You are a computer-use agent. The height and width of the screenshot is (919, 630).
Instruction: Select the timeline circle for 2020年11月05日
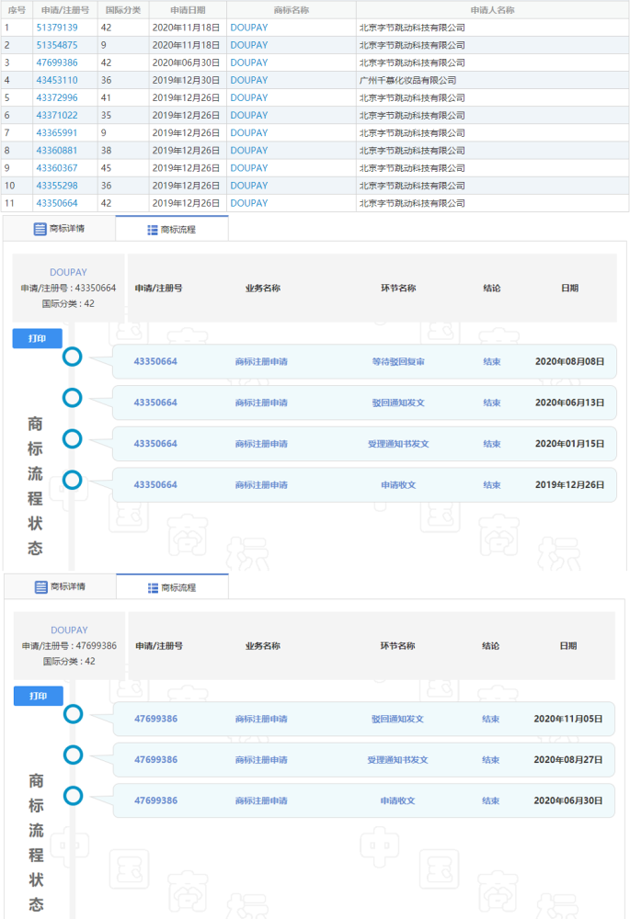coord(73,714)
